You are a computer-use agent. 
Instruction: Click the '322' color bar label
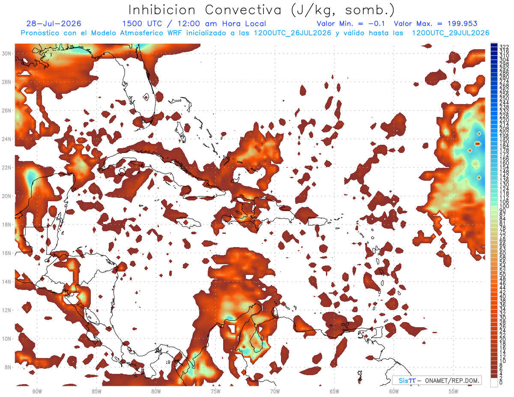(504, 47)
